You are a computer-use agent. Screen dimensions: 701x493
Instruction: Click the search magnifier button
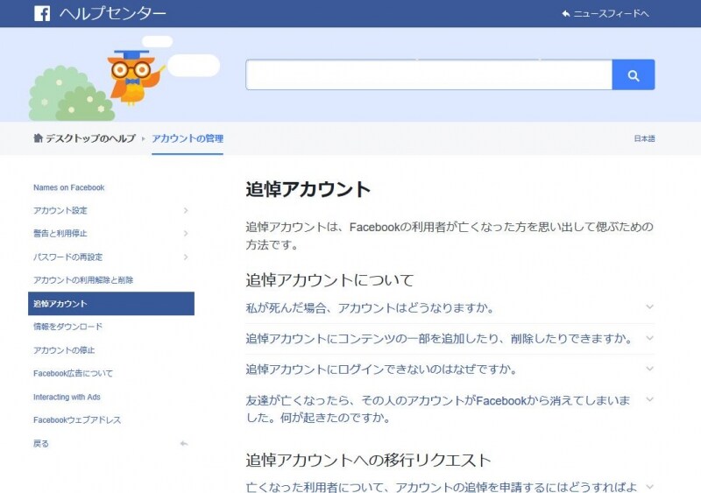point(633,74)
